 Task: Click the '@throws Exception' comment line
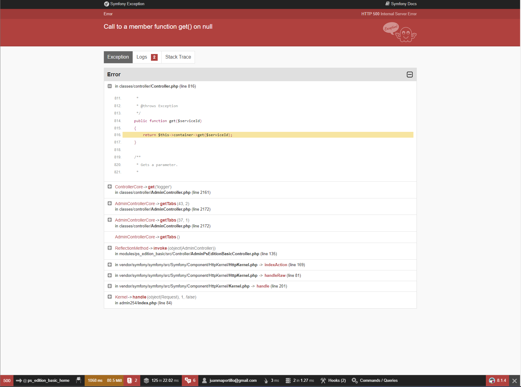pos(157,106)
